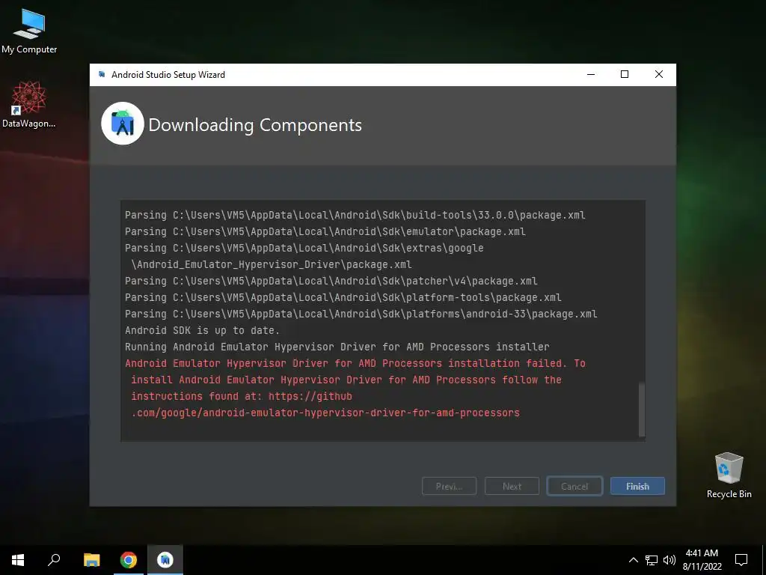Image resolution: width=766 pixels, height=575 pixels.
Task: Click the 'Downloading Components' heading
Action: click(255, 125)
